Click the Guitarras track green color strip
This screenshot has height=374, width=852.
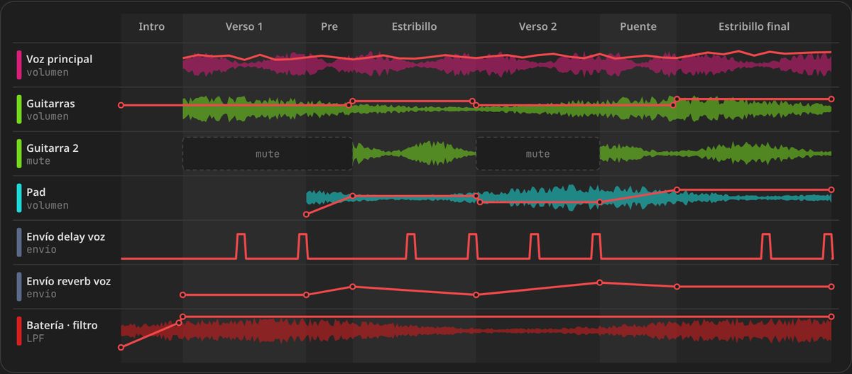[19, 109]
